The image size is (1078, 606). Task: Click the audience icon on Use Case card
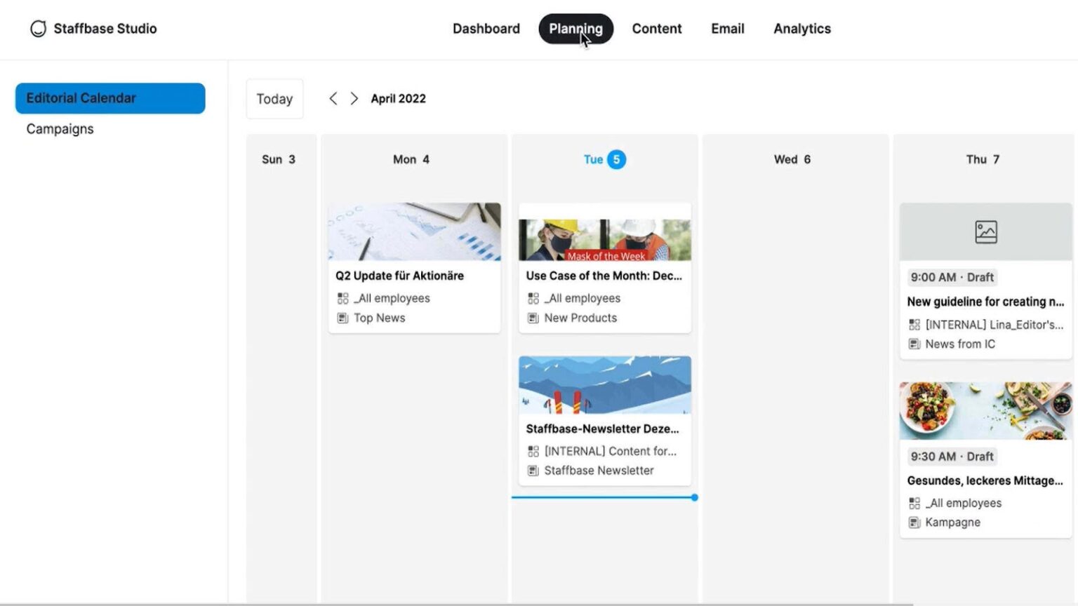coord(533,297)
